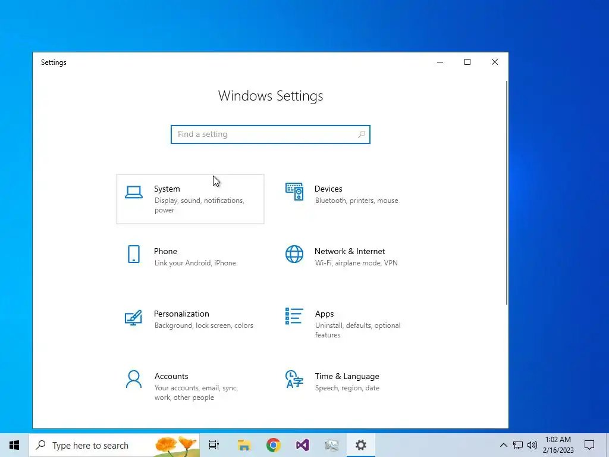Open Visual Studio from the taskbar
Screen dimensions: 609x457
tap(303, 445)
